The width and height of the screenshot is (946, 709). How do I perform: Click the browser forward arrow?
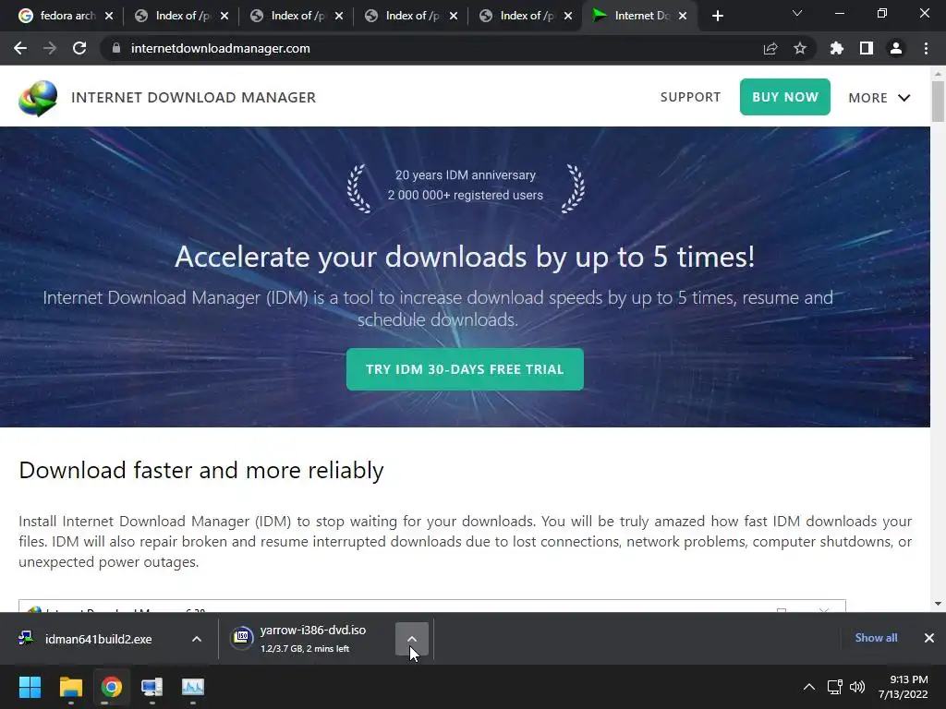[50, 48]
